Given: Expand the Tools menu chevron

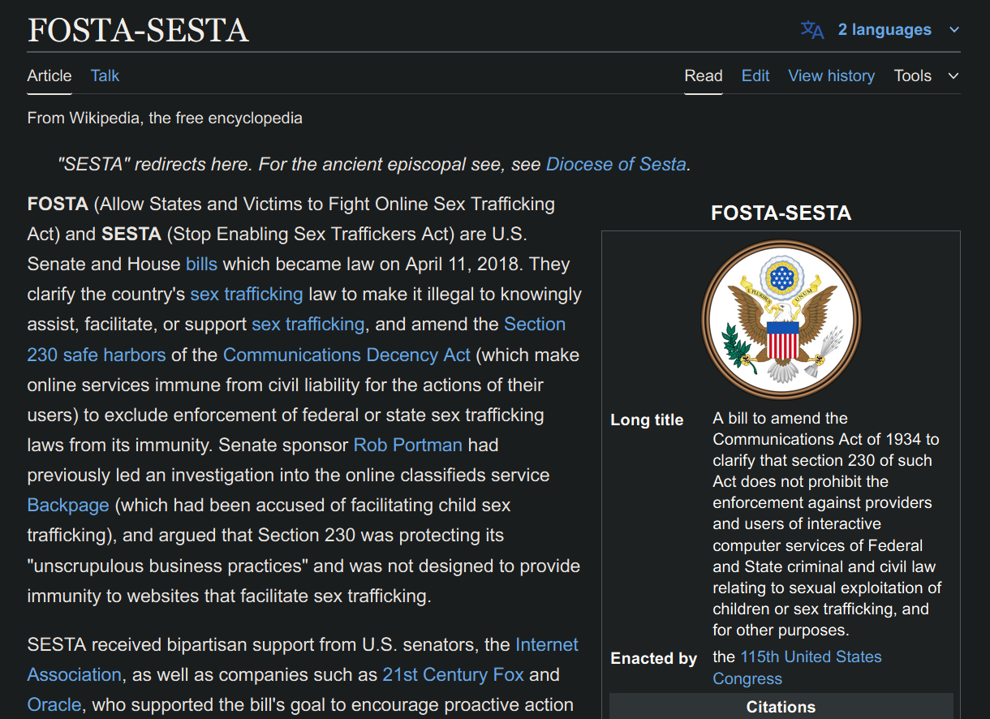Looking at the screenshot, I should [953, 76].
